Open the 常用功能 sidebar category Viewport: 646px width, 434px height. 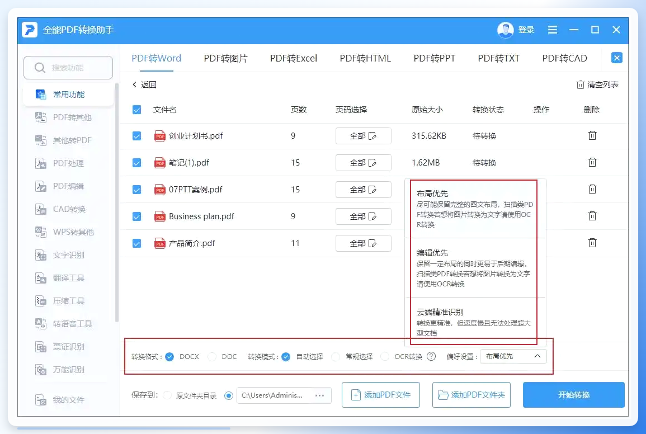click(68, 95)
